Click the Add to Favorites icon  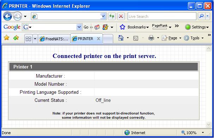click(16, 38)
